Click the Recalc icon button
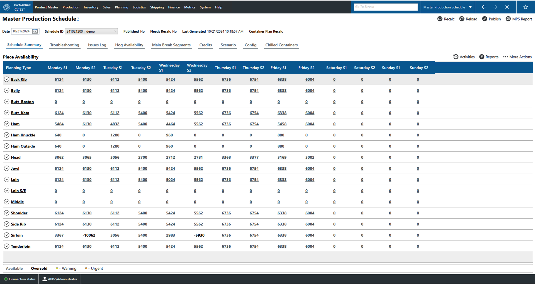Screen dimensions: 535x284 point(440,19)
